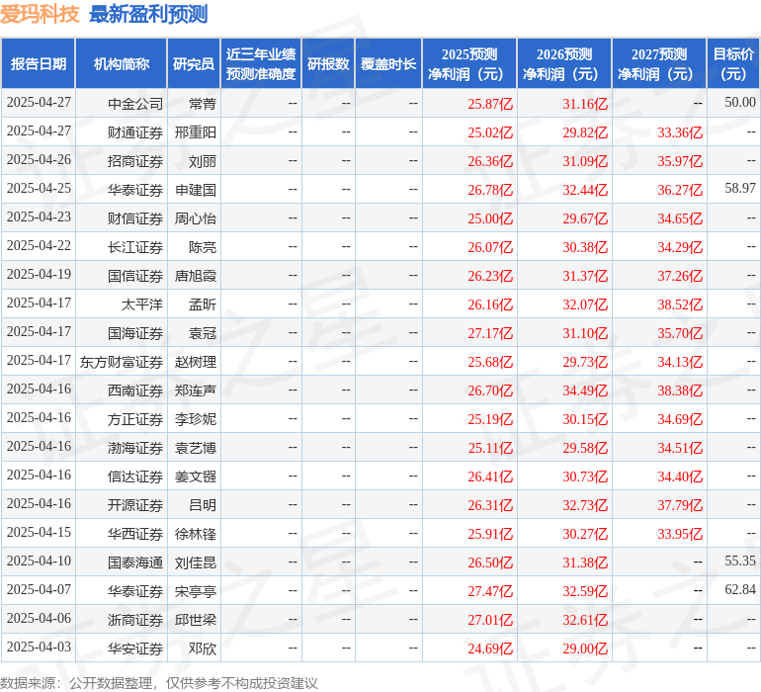This screenshot has height=692, width=761.
Task: Click the 2025预测净利润 column header
Action: click(x=469, y=64)
